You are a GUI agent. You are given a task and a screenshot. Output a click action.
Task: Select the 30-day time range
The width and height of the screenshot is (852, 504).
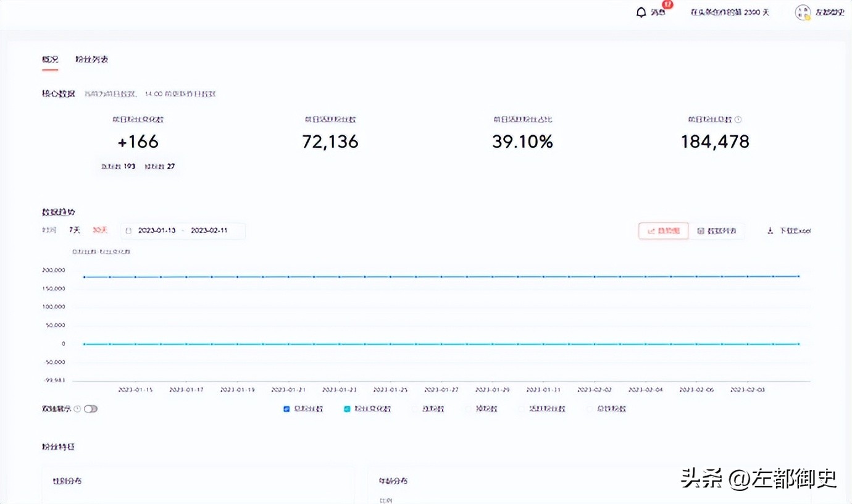point(99,230)
